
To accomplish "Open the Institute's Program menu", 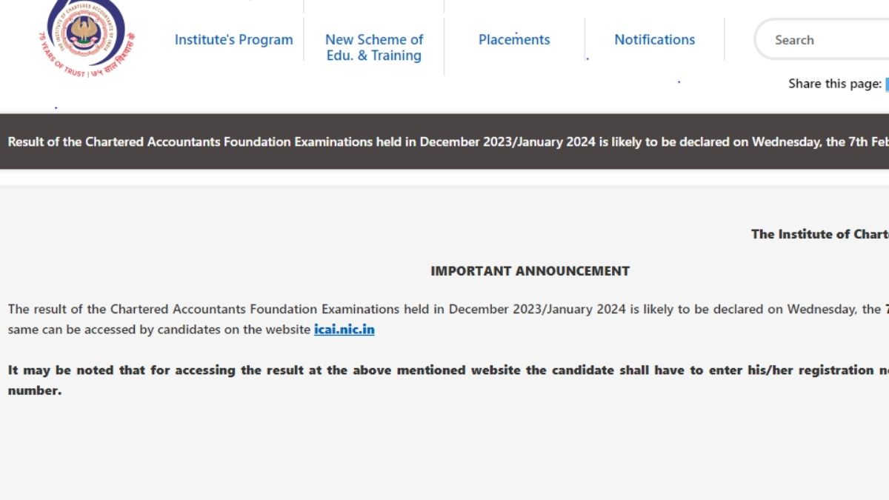I will (233, 40).
